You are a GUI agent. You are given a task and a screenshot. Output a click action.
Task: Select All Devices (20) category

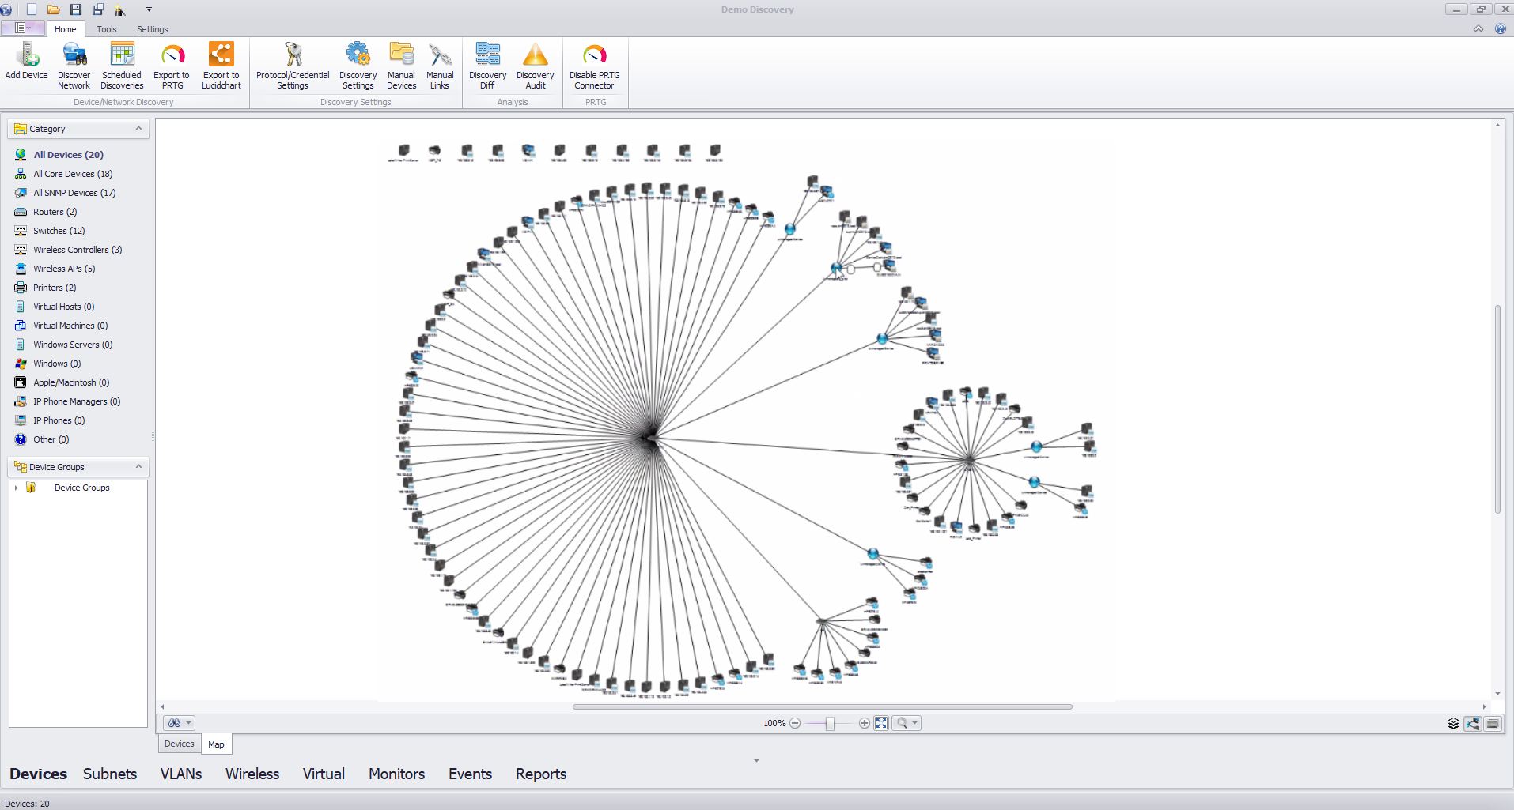point(68,155)
